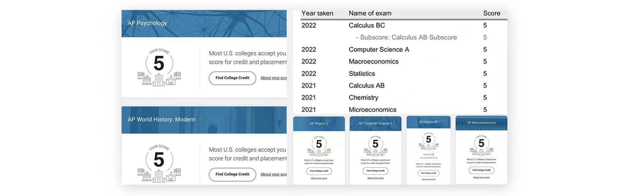Select the AP Calculus BC card thumbnail header
Image resolution: width=629 pixels, height=196 pixels.
(x=429, y=122)
